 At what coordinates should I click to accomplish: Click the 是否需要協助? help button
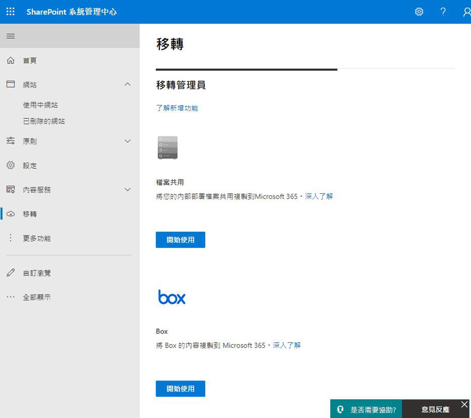pyautogui.click(x=366, y=410)
